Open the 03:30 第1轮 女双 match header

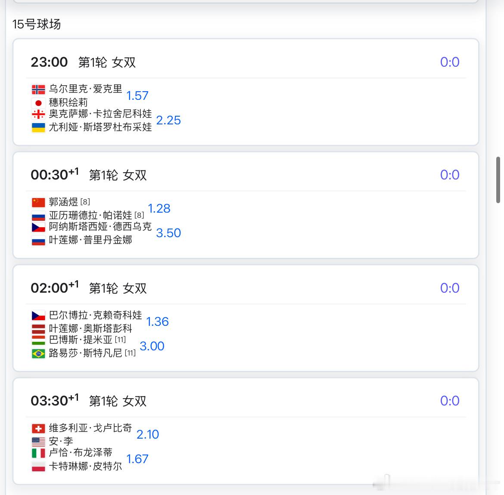click(88, 401)
